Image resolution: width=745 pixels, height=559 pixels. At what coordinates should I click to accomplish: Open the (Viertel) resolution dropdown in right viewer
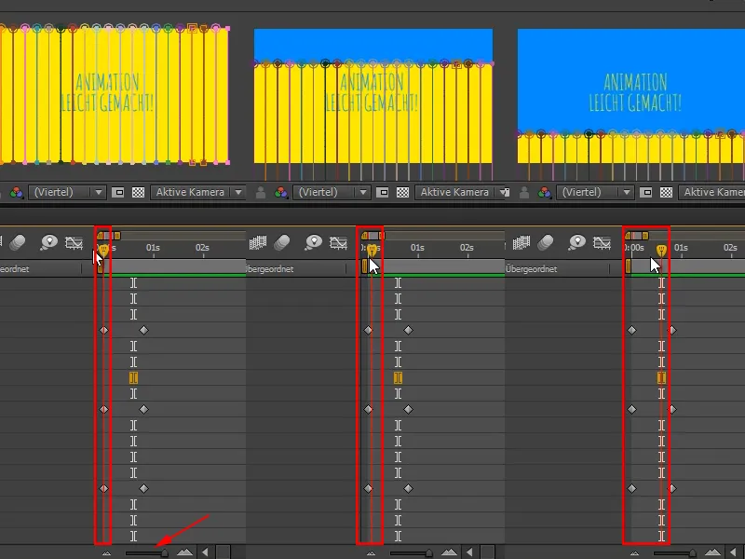(595, 193)
